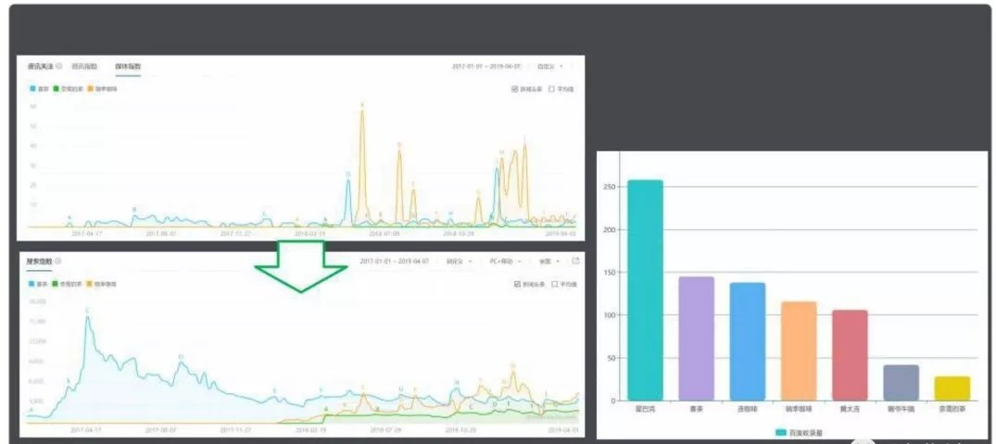Click share icon on search index chart
The width and height of the screenshot is (996, 444).
(x=575, y=261)
